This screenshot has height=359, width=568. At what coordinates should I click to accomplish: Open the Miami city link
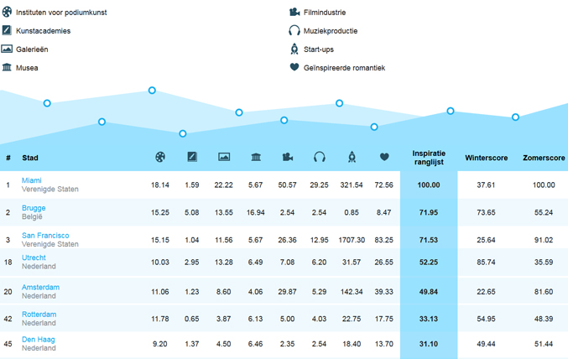coord(32,180)
